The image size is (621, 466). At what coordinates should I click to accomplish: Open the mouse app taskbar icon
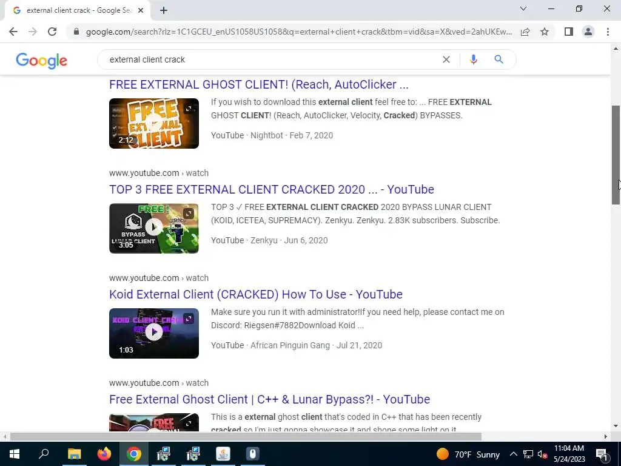point(253,454)
